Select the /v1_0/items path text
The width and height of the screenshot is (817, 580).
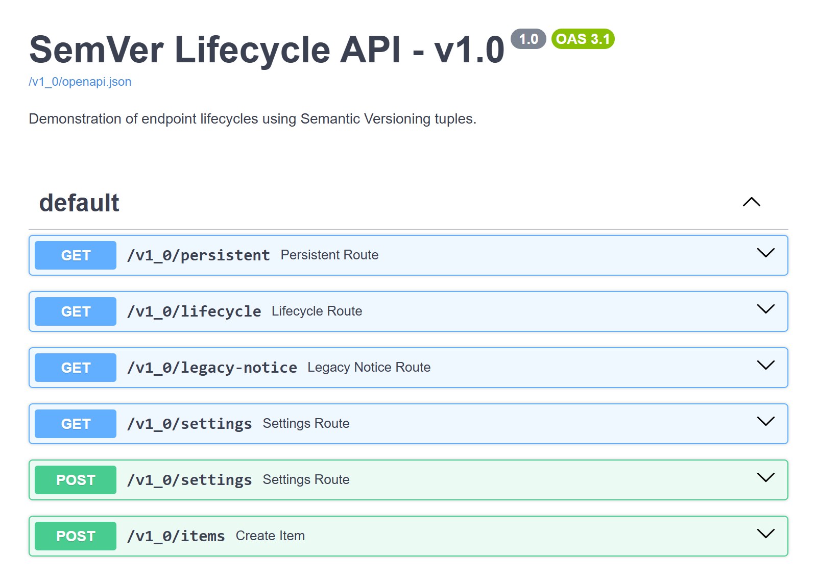[x=176, y=536]
